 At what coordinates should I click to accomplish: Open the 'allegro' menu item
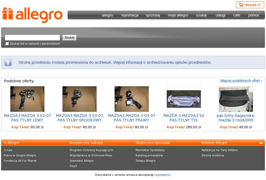pos(107,15)
